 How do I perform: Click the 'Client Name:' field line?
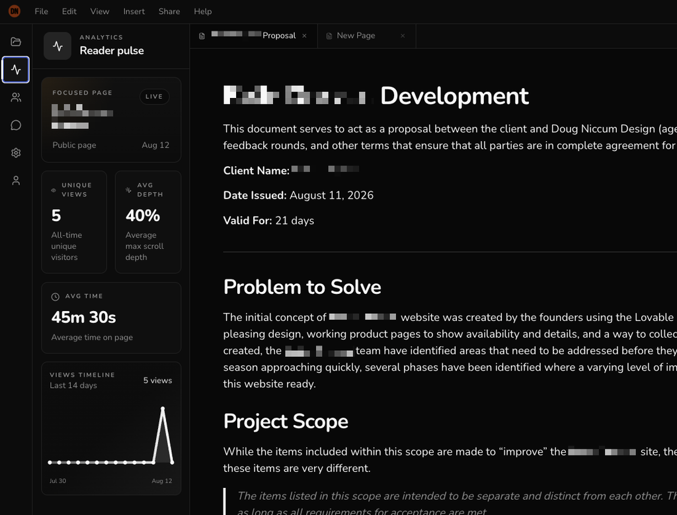tap(292, 170)
